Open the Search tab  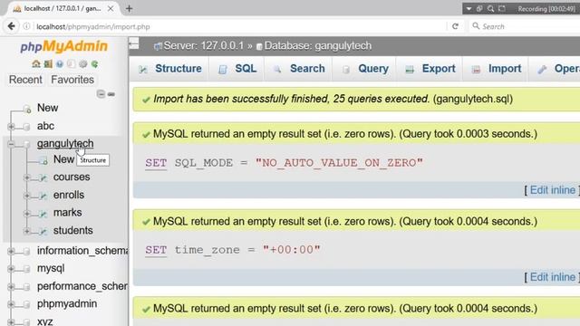299,69
